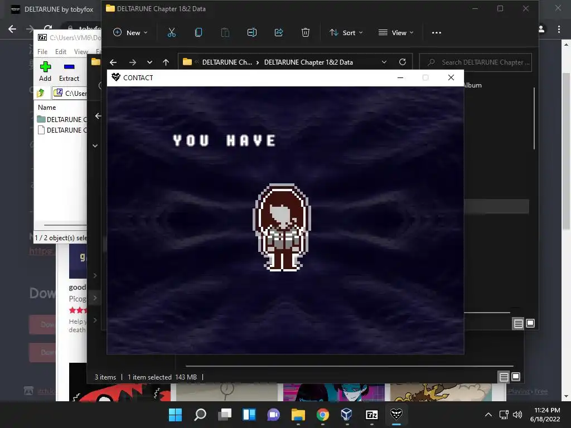Click the Share icon in File Explorer toolbar
Screen dimensions: 571x428
coord(279,33)
